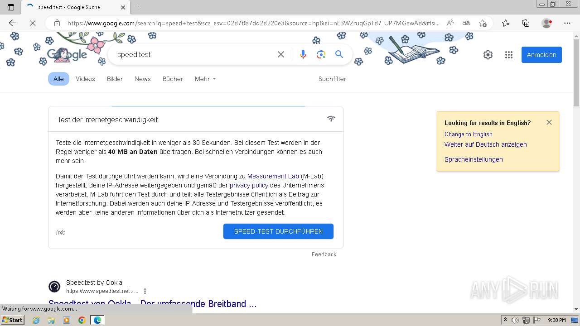The image size is (580, 326).
Task: Switch to Videos results tab
Action: tap(85, 79)
